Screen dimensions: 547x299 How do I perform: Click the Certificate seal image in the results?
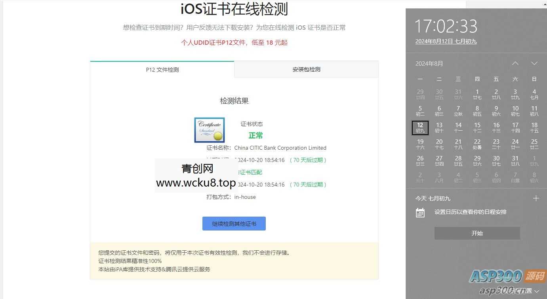tap(209, 130)
